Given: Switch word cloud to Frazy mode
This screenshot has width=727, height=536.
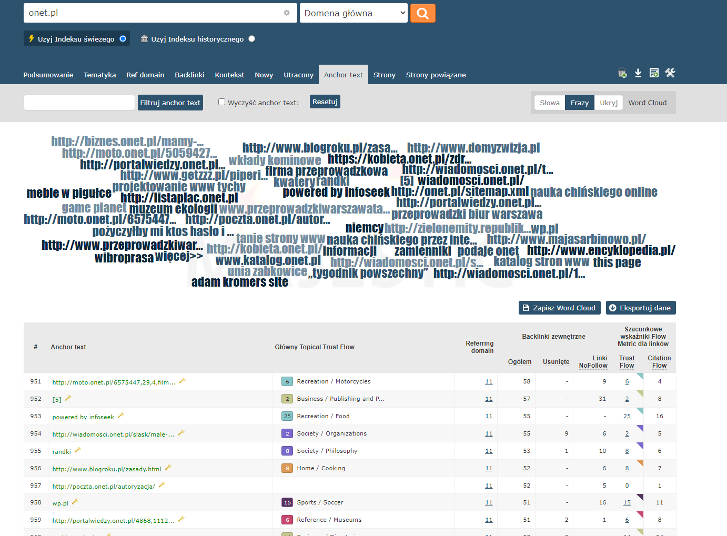Looking at the screenshot, I should 580,103.
